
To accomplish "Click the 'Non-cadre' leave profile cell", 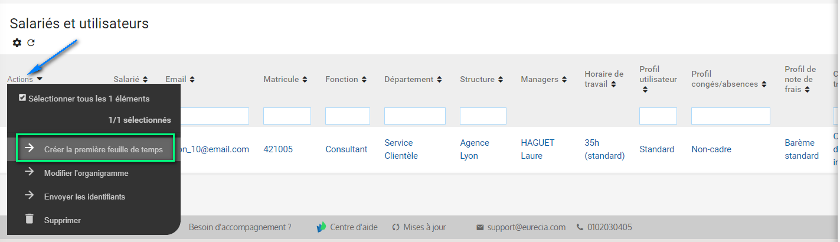I will [x=711, y=149].
